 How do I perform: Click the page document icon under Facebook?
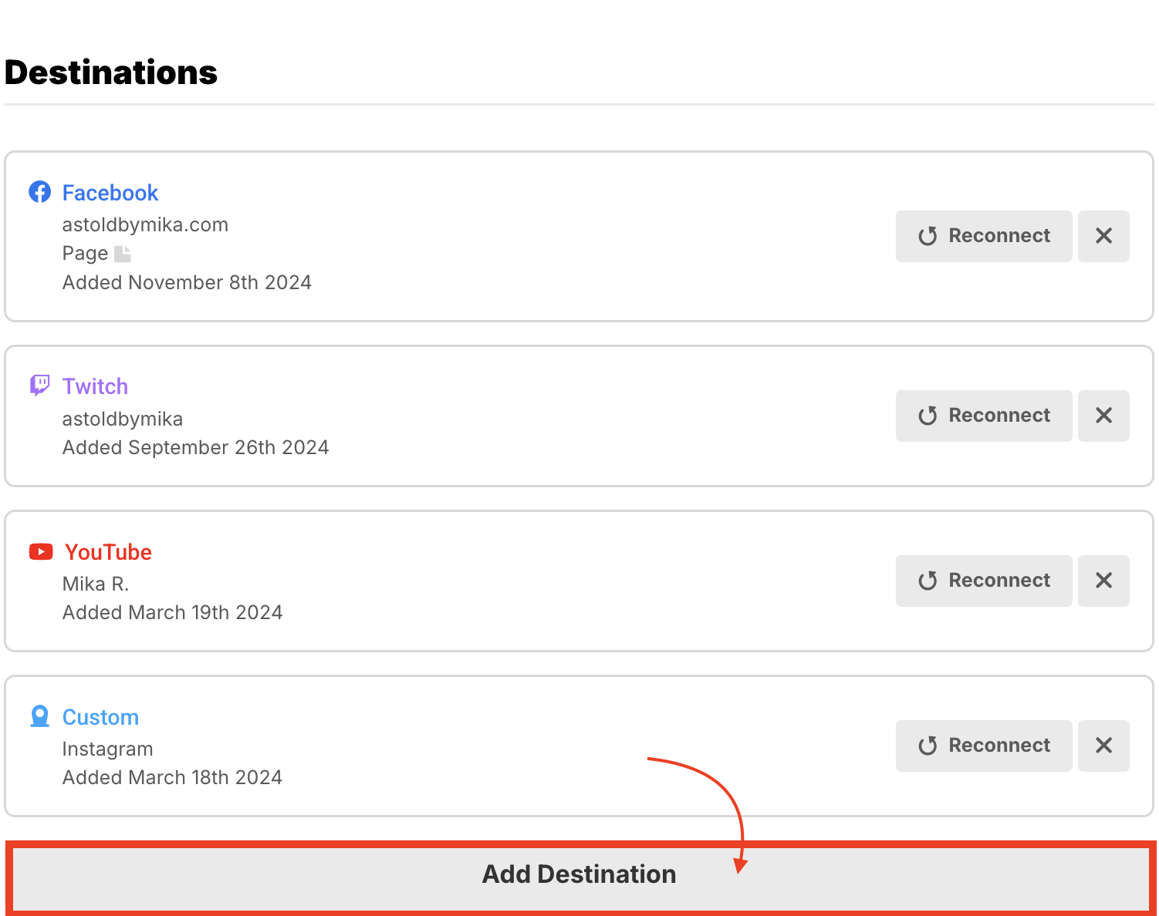pyautogui.click(x=123, y=254)
